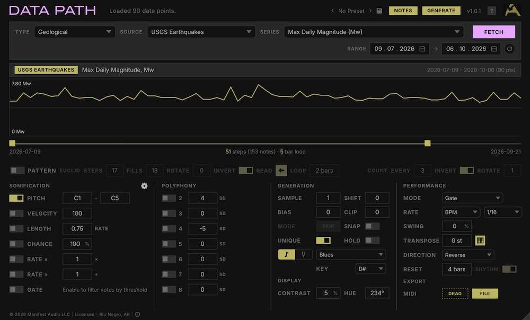Click the SWING percentage field
Viewport: 530px width, 320px height.
point(456,226)
